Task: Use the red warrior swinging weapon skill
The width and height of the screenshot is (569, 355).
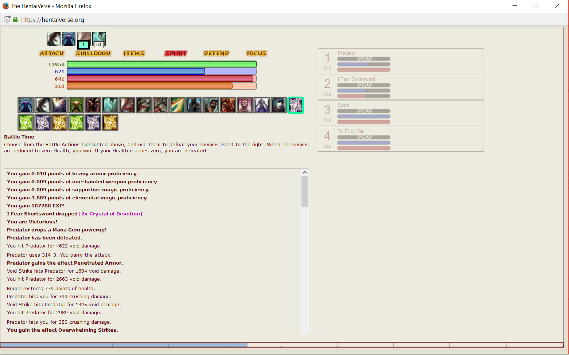Action: coord(160,105)
